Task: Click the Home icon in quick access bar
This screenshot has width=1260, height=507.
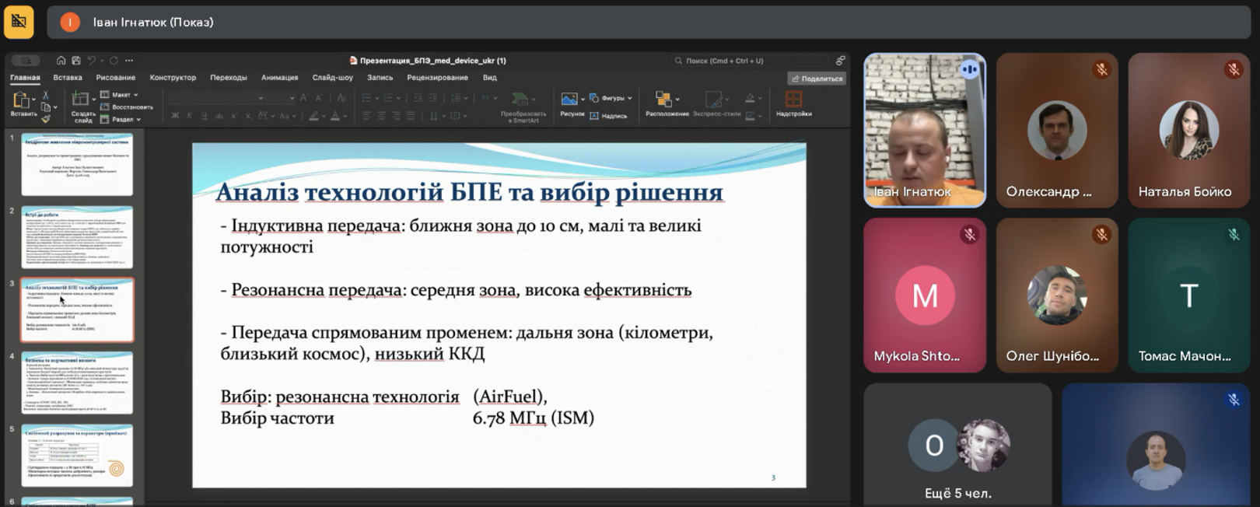Action: point(61,61)
